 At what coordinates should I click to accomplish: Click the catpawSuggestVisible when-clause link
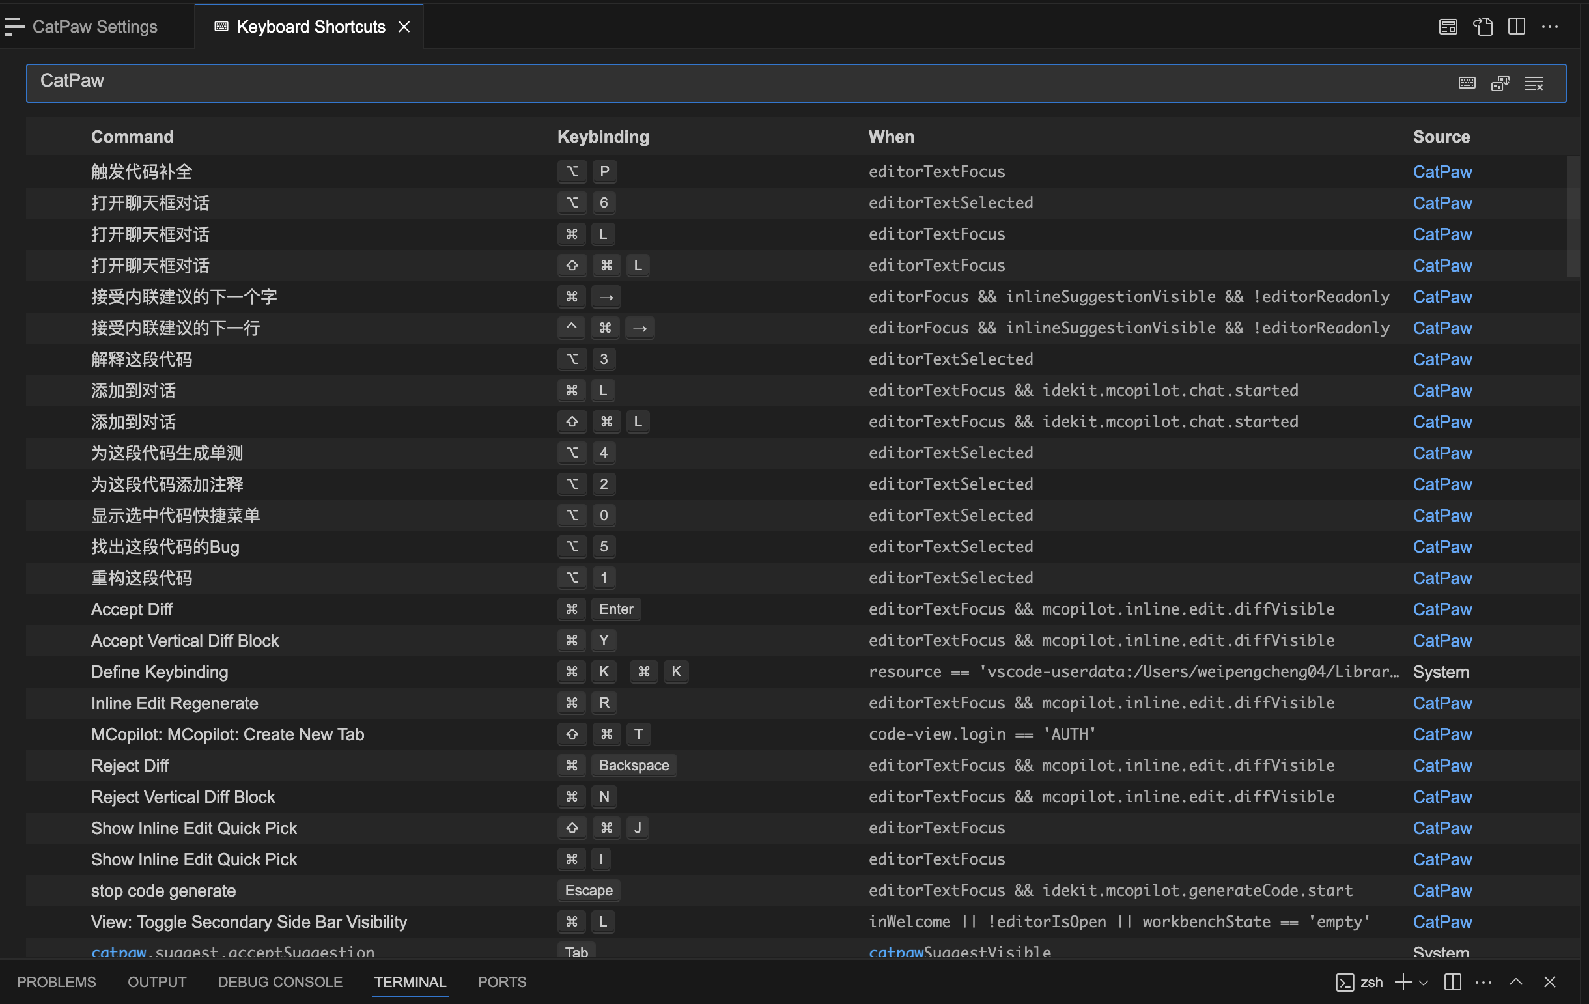click(x=959, y=952)
